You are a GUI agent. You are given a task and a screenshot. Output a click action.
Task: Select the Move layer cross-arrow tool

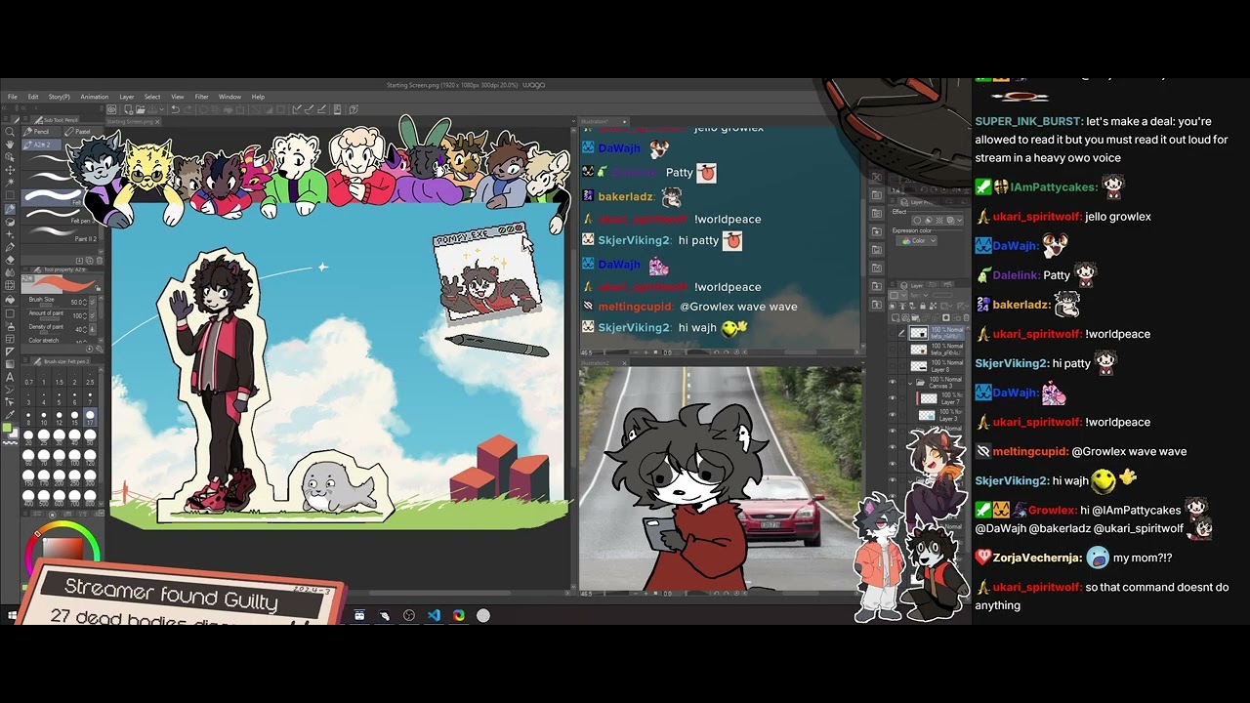coord(10,170)
